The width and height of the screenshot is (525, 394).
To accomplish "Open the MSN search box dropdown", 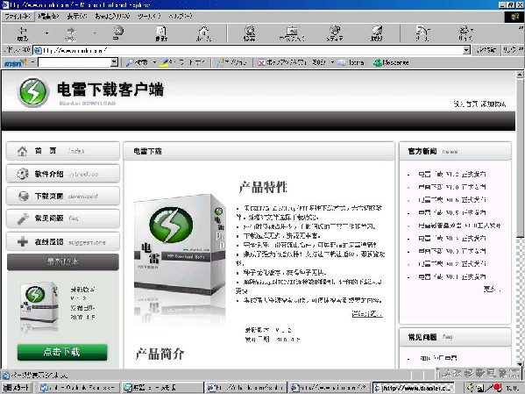I will [x=114, y=62].
